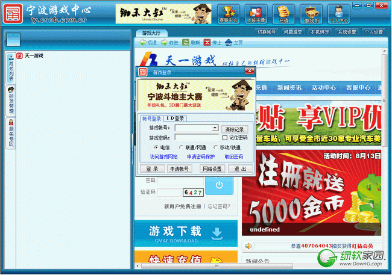392x275 pixels.
Task: Open 游戏列表 sidebar tab
Action: (x=11, y=69)
